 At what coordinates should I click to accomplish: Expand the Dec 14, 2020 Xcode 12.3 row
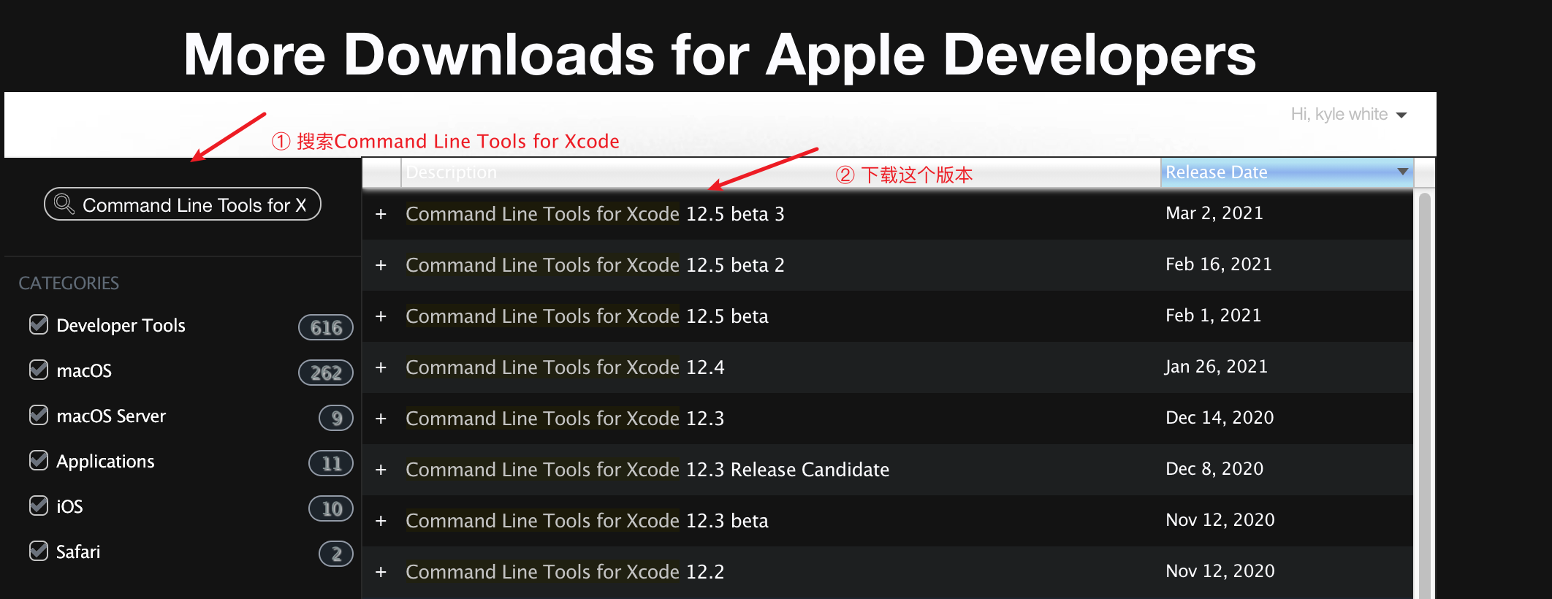click(x=381, y=419)
